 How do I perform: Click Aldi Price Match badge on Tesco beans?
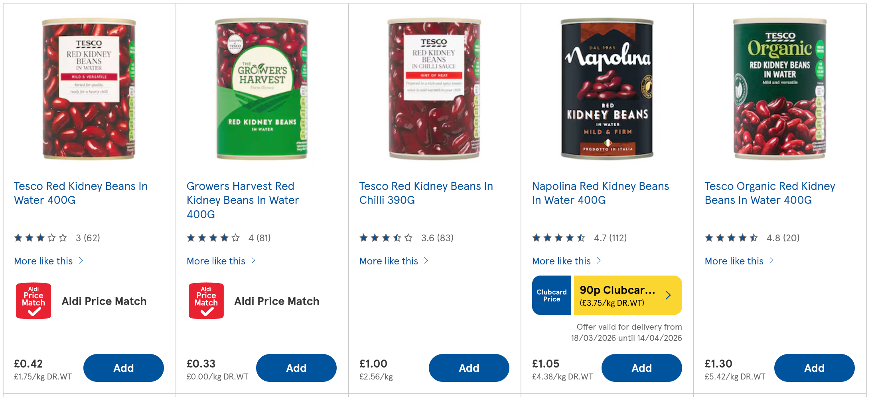[34, 301]
